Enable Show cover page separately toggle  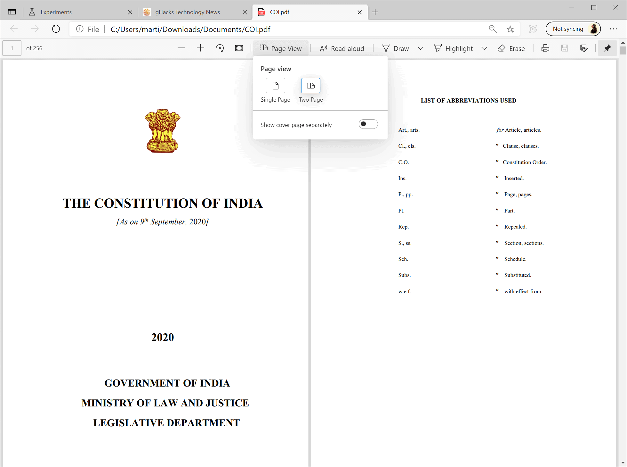tap(368, 124)
